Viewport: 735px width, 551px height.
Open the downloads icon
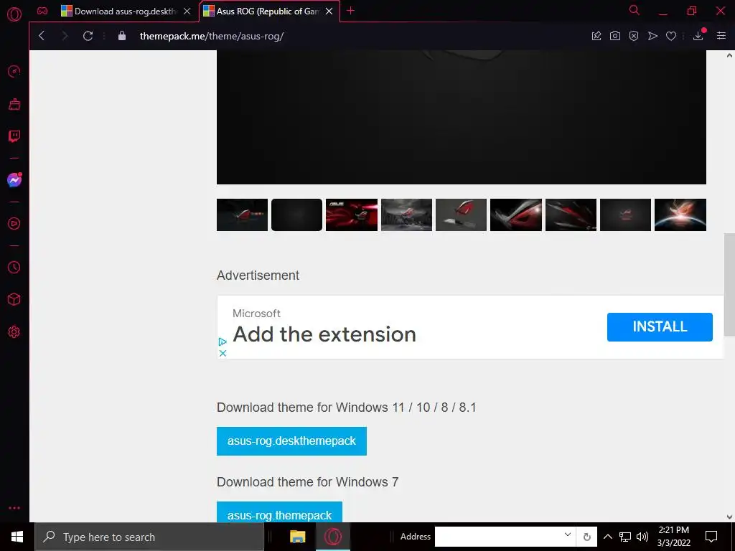pyautogui.click(x=698, y=36)
